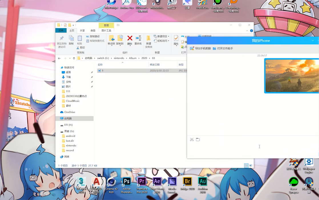Select EFI (H:) drive in sidebar
Screen dimensions: 319x200
click(x=67, y=125)
